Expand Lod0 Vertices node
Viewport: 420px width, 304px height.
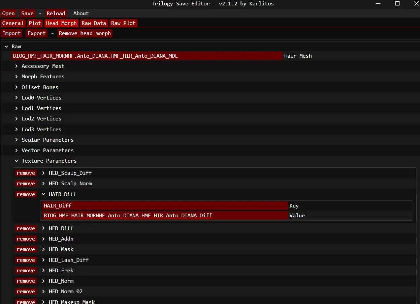click(17, 98)
